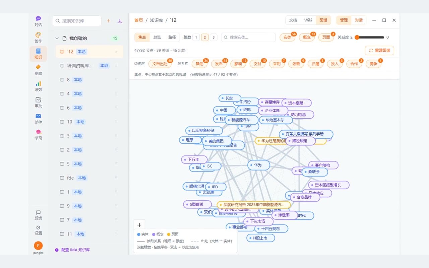Toggle the 概念 concept filter chip
Image resolution: width=429 pixels, height=268 pixels.
pyautogui.click(x=307, y=37)
